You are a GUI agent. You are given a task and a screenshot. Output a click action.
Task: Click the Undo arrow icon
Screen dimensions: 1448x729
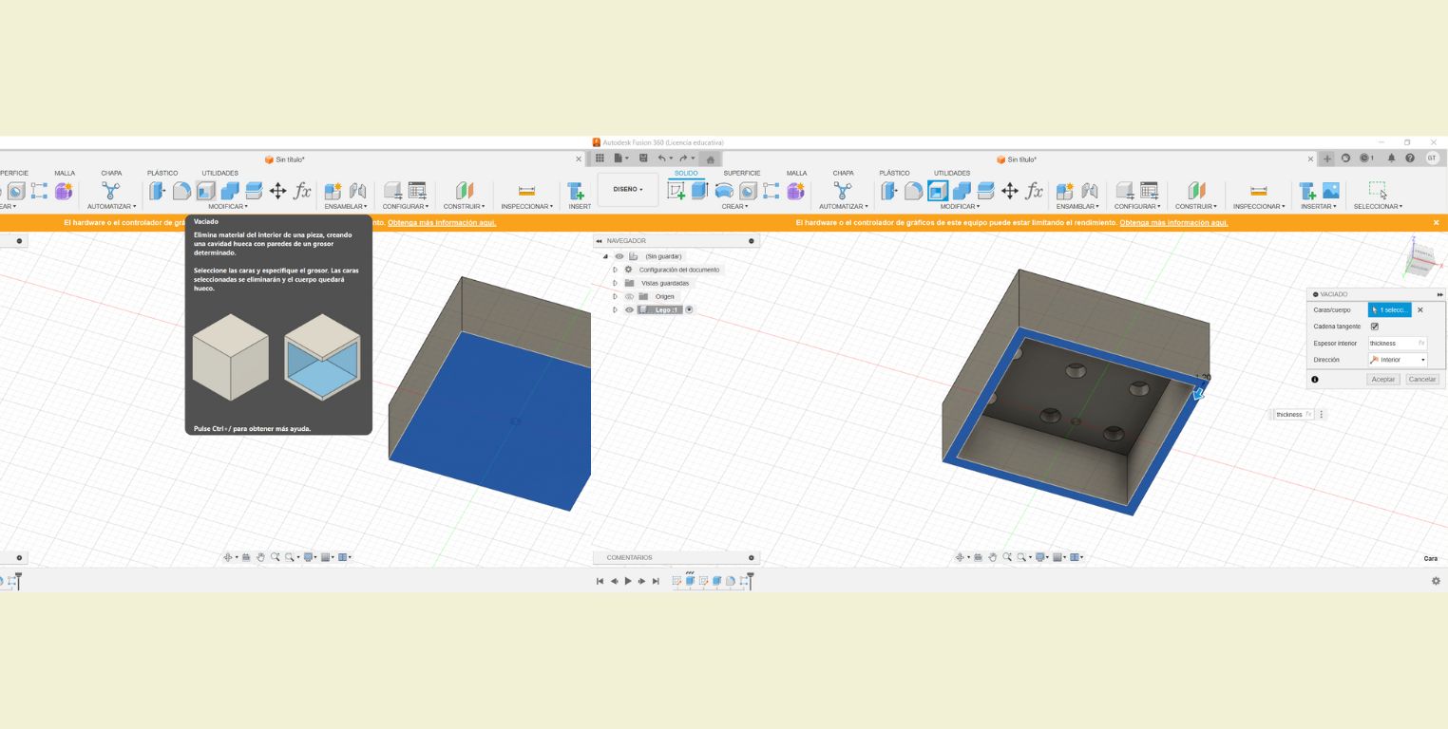click(x=662, y=159)
